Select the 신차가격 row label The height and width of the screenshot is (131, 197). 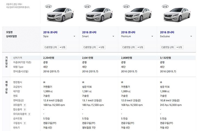18,58
